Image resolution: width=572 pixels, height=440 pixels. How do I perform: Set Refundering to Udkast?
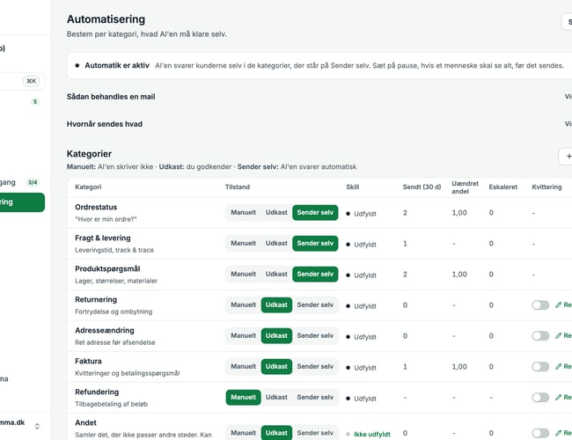click(276, 397)
